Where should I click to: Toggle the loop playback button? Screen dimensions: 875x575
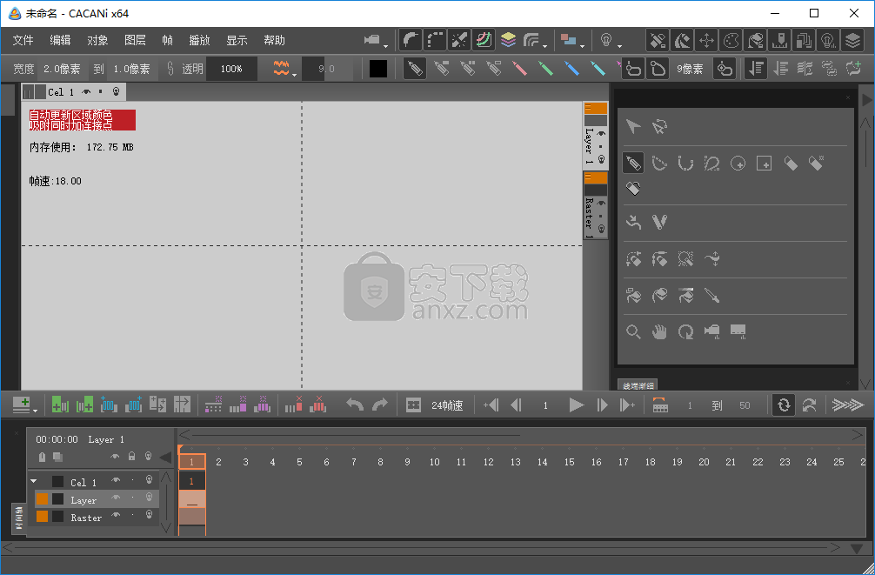tap(784, 405)
